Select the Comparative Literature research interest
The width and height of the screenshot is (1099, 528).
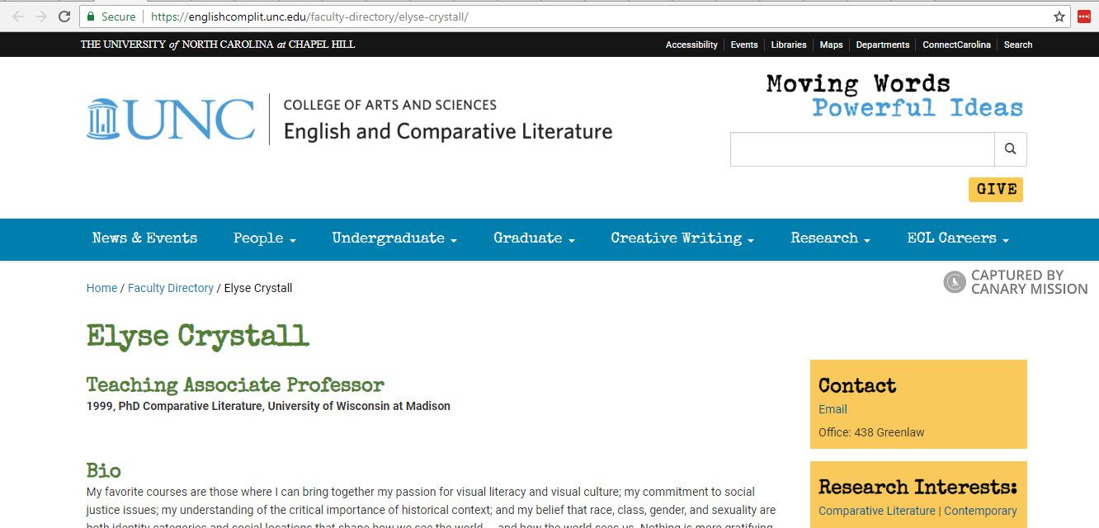877,510
